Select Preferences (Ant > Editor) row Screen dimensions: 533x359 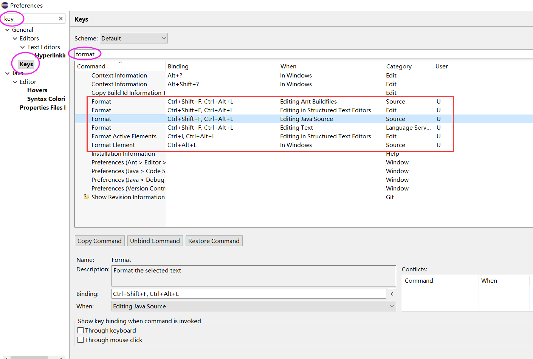(304, 162)
